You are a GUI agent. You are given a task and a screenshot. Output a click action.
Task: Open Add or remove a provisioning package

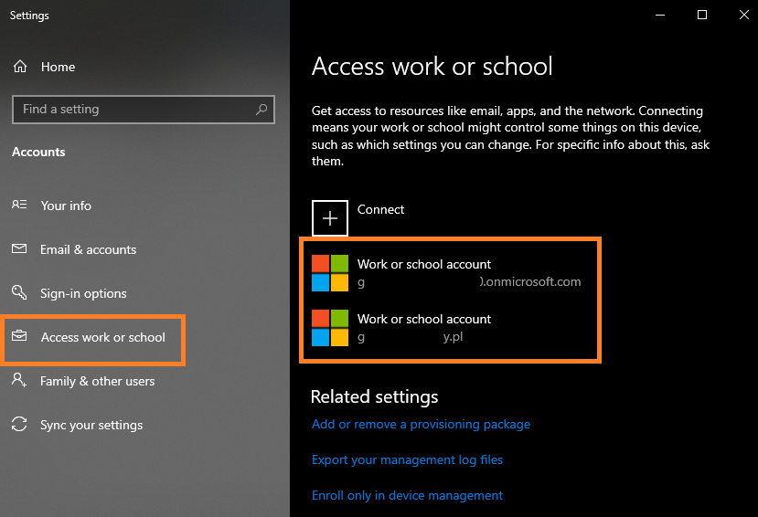421,425
